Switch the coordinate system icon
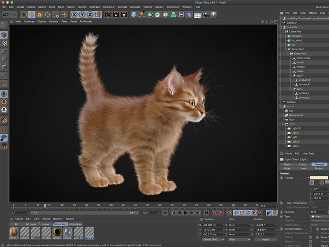The image size is (329, 247). coord(98,14)
